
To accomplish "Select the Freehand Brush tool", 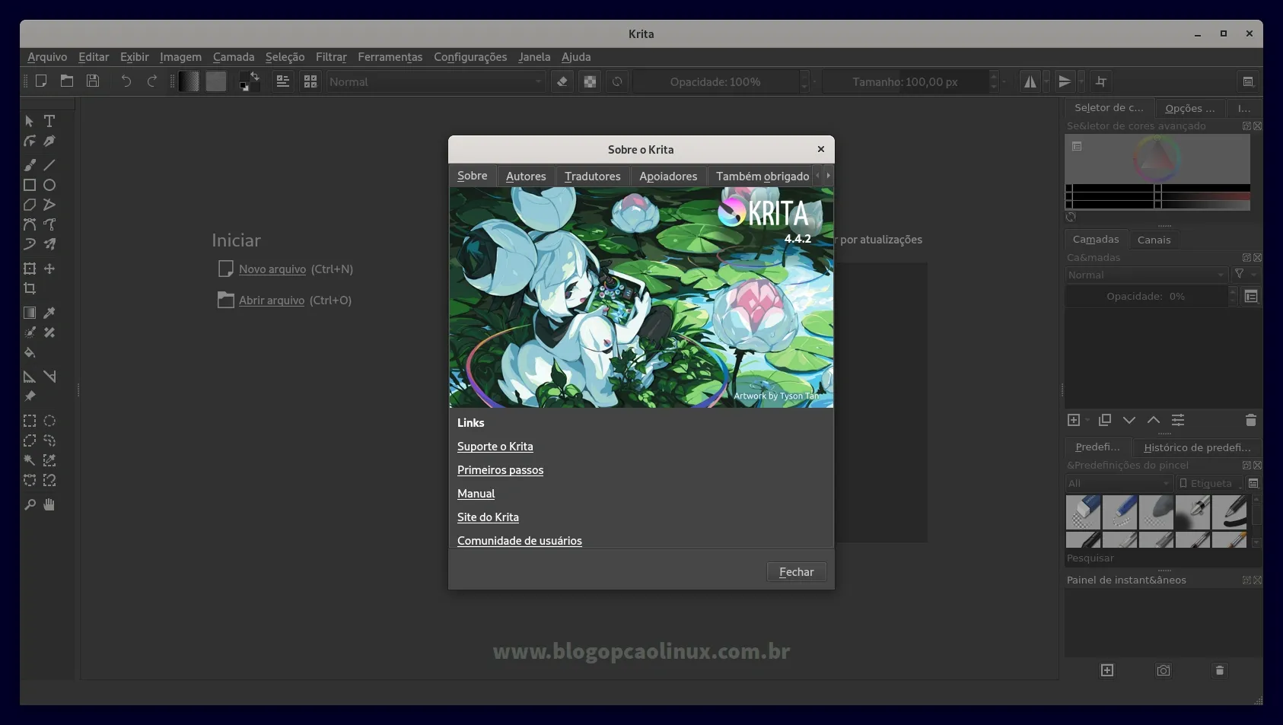I will click(30, 165).
